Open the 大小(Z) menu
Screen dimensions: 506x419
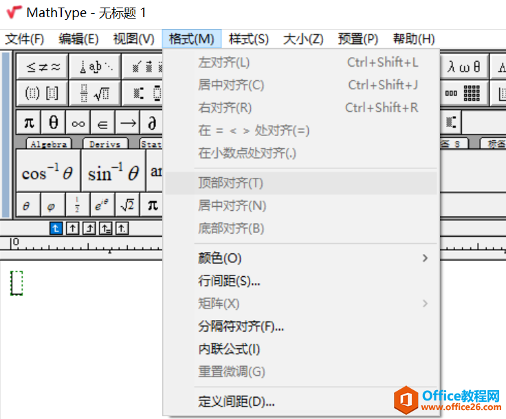303,39
